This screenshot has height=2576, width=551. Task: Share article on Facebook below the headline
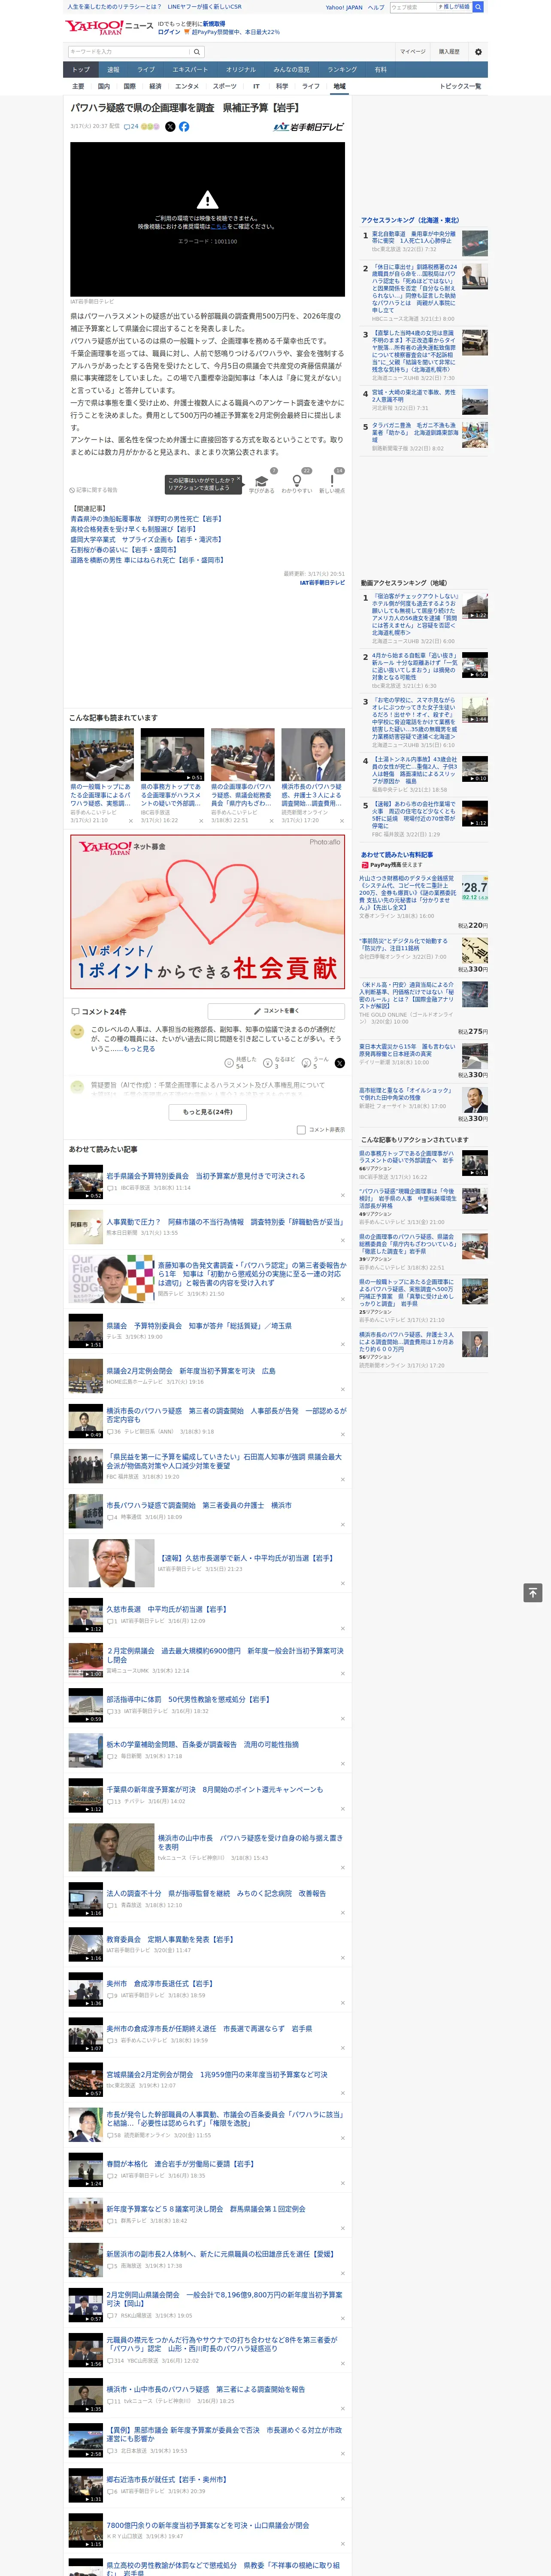coord(184,127)
